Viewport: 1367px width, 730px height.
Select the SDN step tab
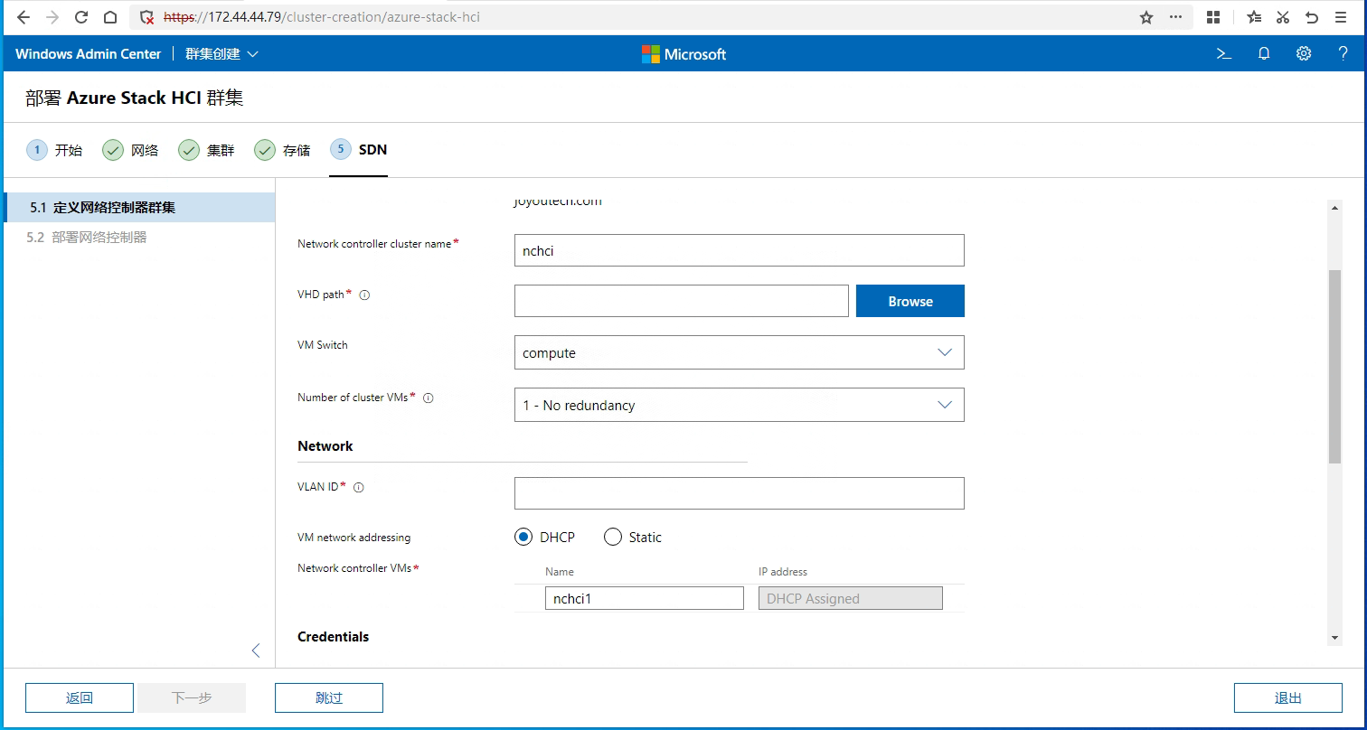coord(359,150)
